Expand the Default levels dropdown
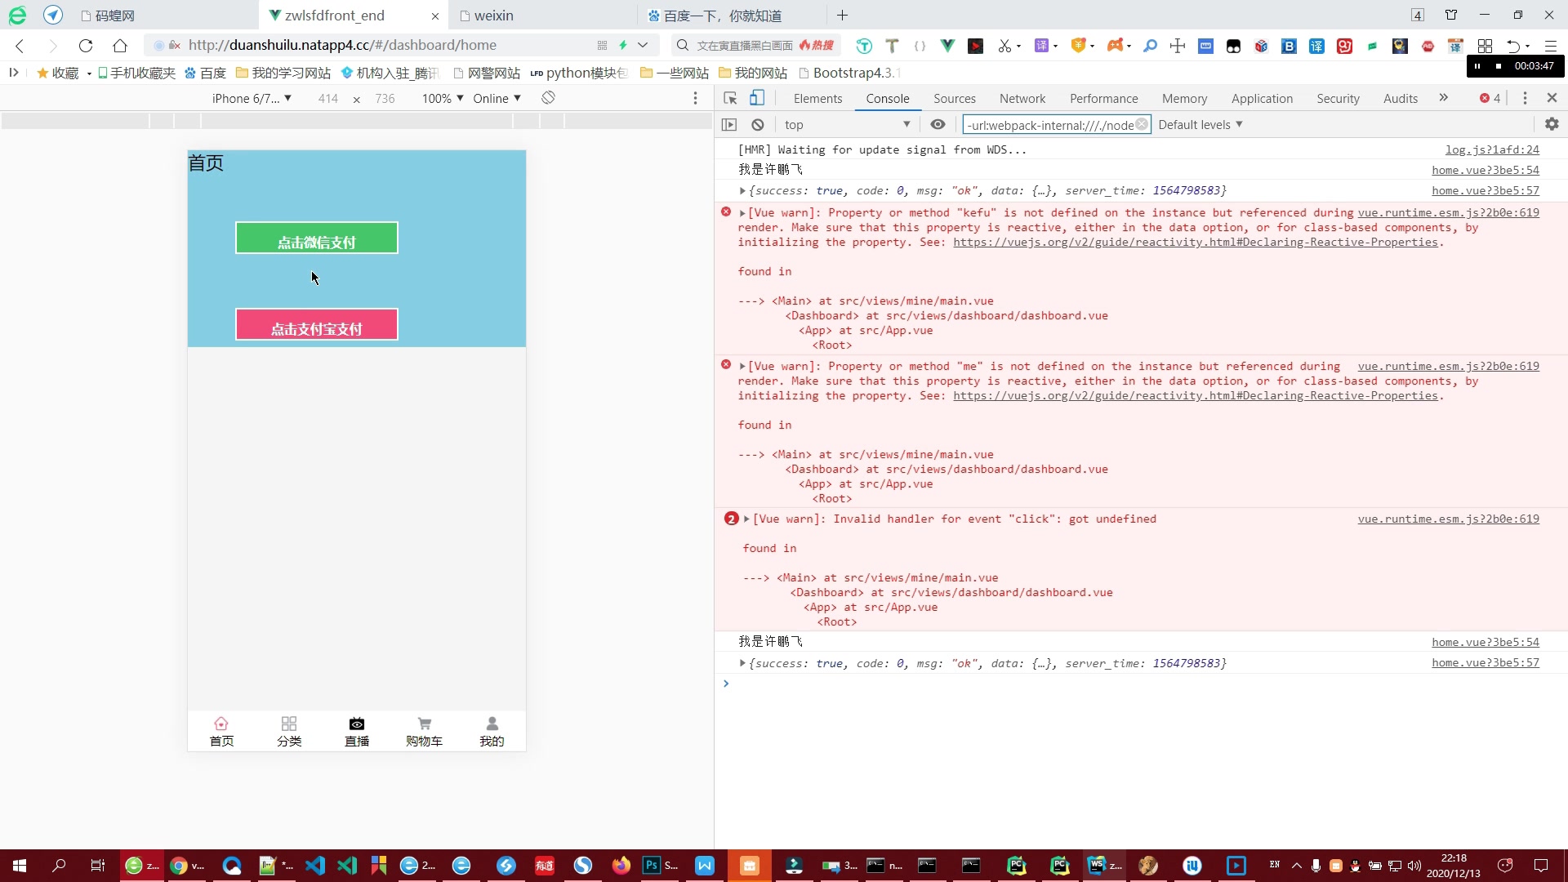The width and height of the screenshot is (1568, 882). [x=1200, y=125]
